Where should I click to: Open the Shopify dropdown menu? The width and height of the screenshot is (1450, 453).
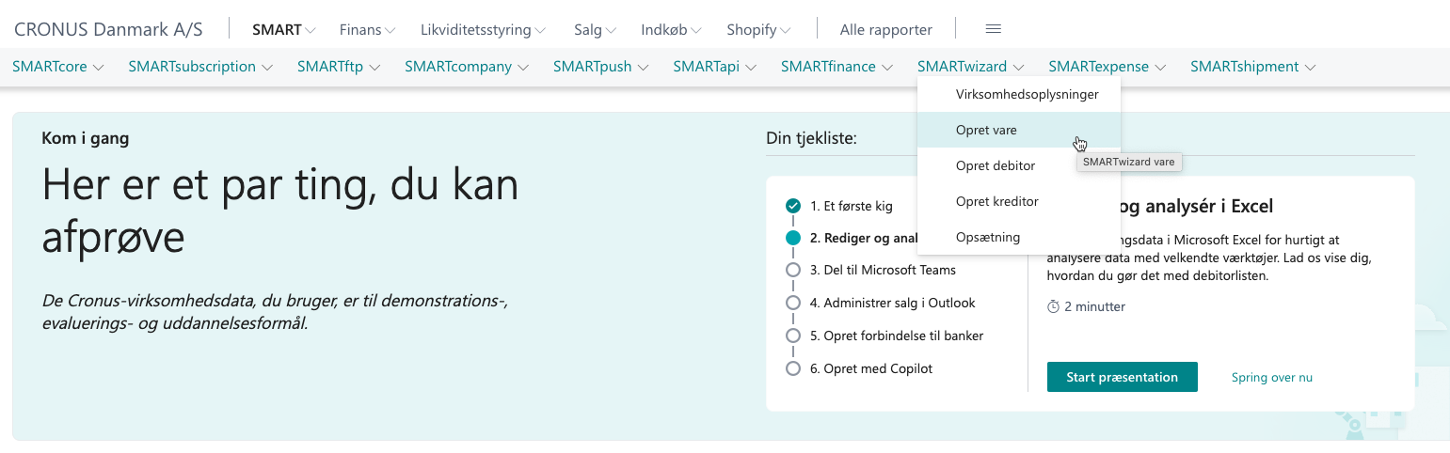click(x=758, y=30)
